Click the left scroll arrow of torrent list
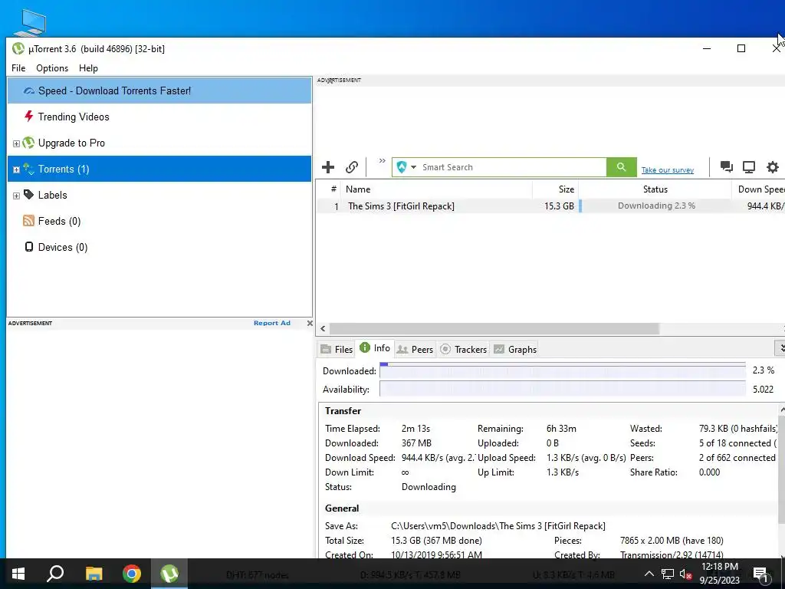 click(x=323, y=328)
